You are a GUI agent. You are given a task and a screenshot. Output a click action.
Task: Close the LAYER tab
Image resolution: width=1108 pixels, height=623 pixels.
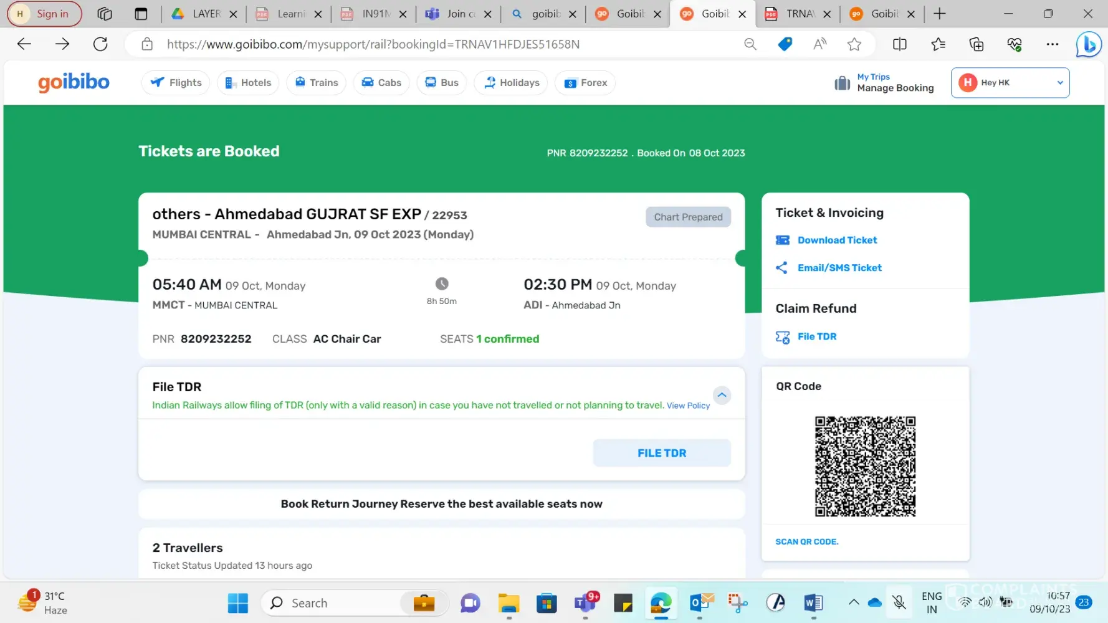[x=233, y=14]
